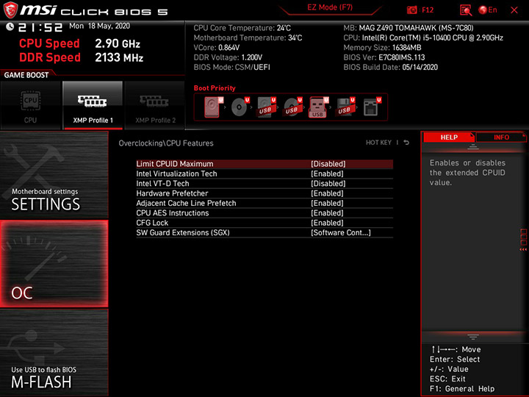Select the CFG Lock label

[x=152, y=223]
